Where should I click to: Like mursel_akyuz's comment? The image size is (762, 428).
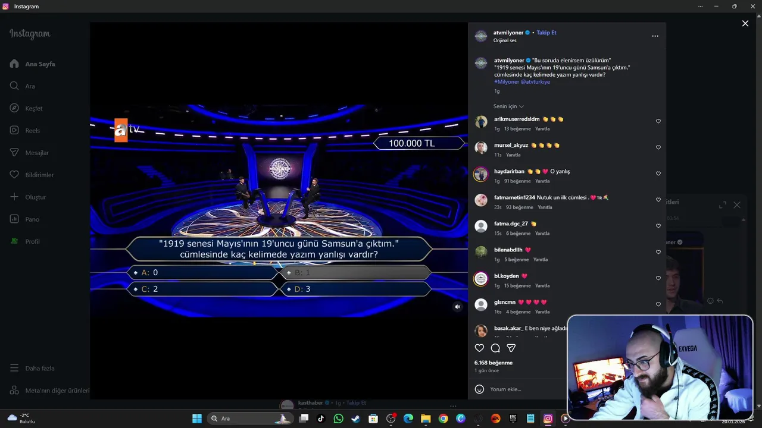click(658, 147)
